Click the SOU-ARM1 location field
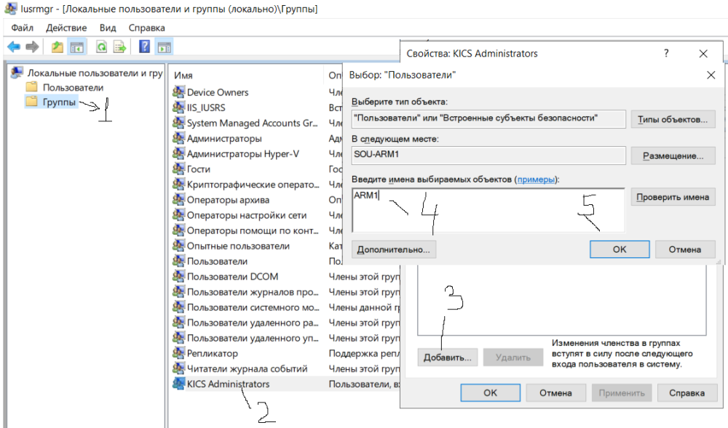728x428 pixels. [488, 155]
